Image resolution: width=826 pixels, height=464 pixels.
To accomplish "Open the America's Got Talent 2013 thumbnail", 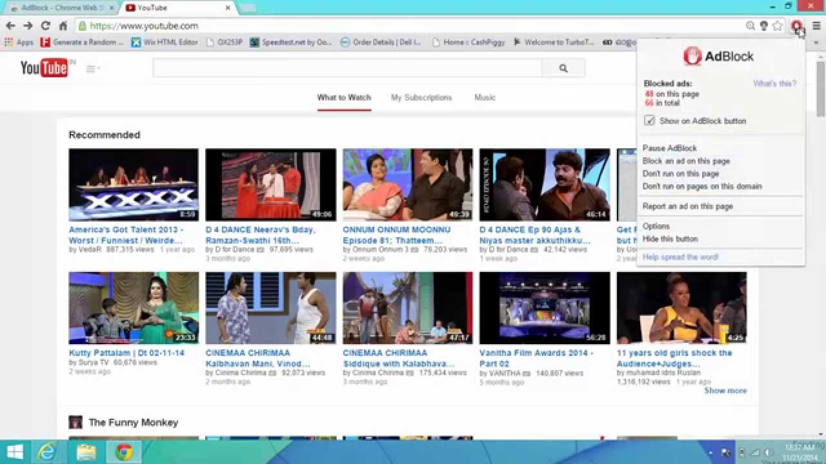I will pos(134,185).
